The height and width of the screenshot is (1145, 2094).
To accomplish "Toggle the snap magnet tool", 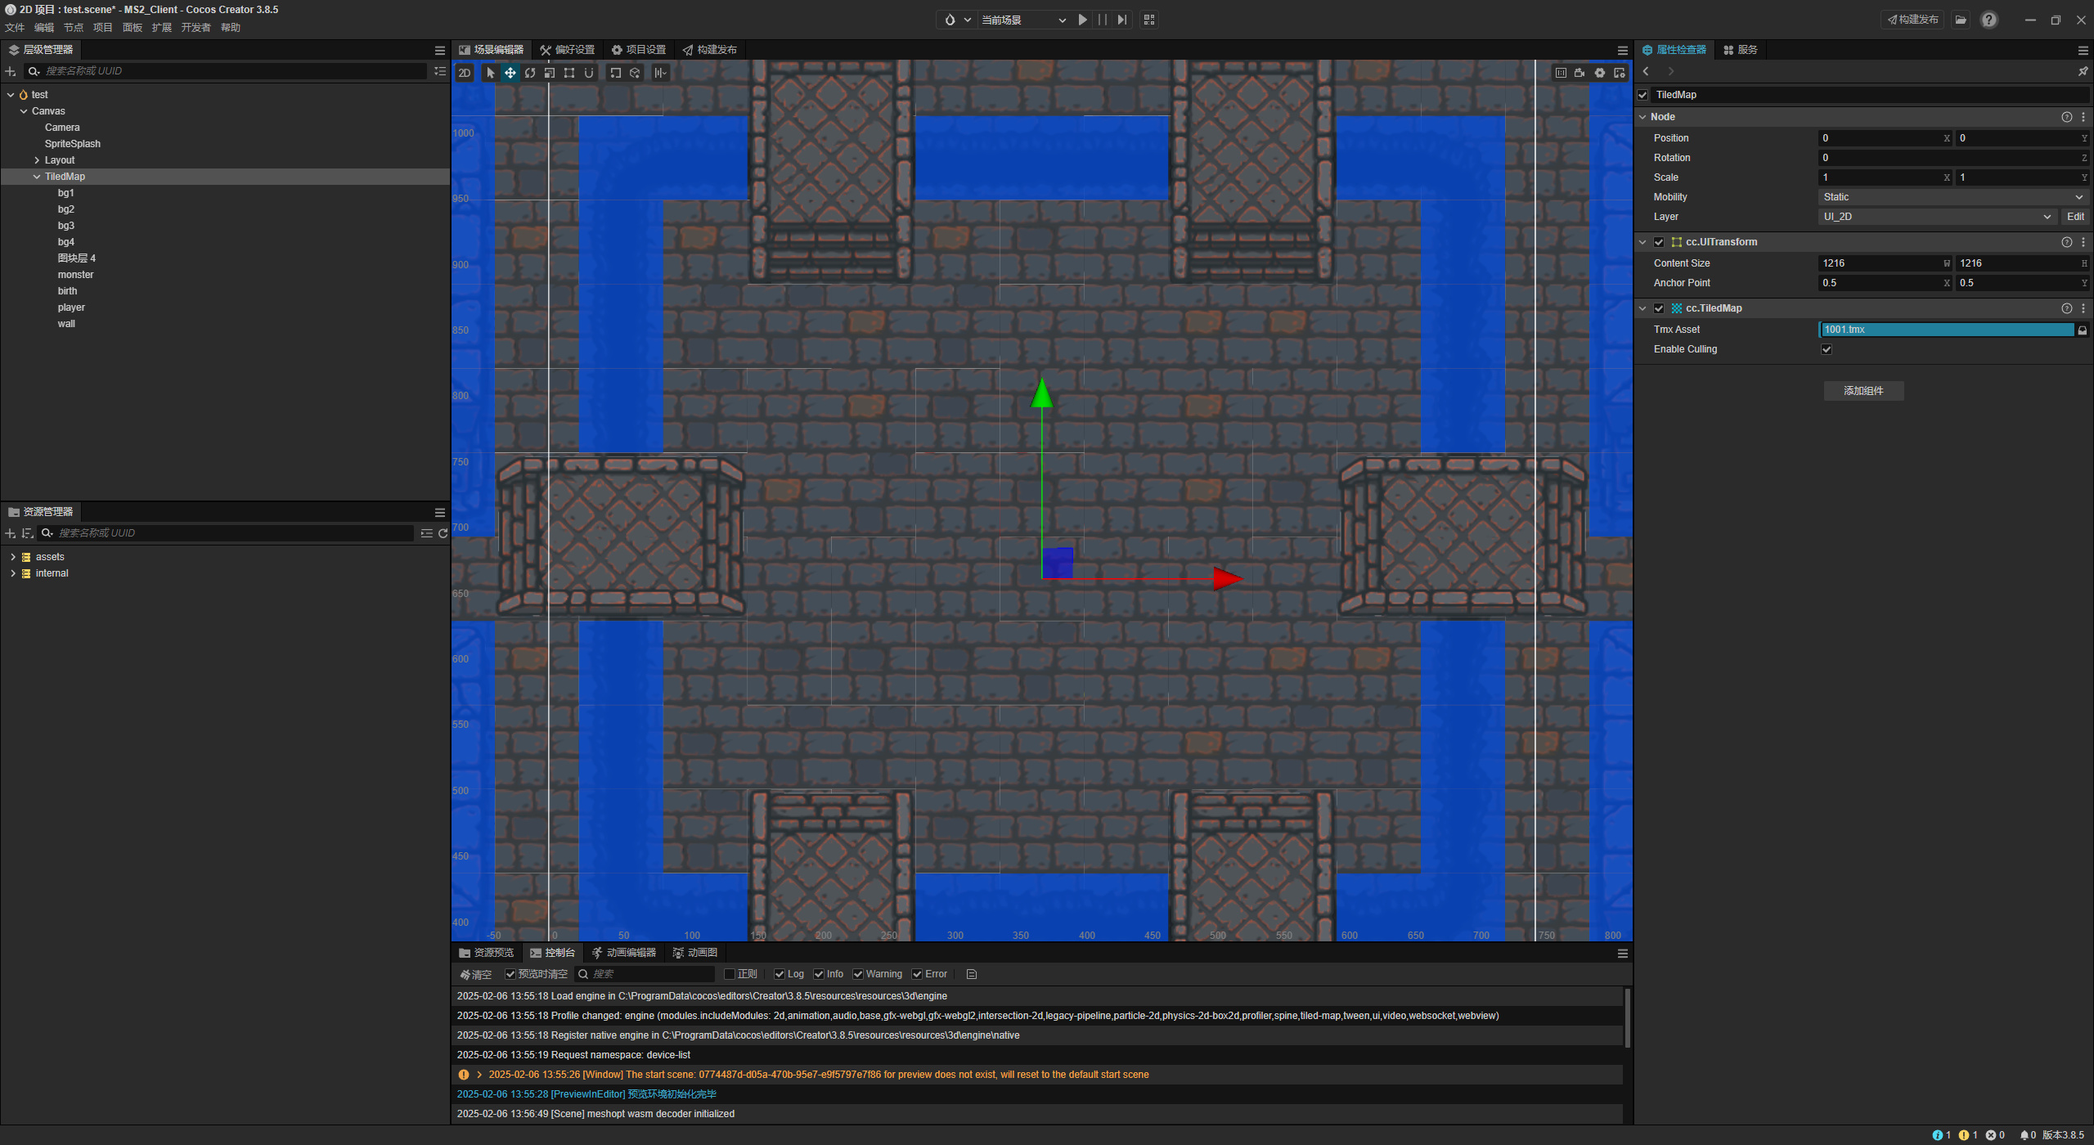I will (x=589, y=73).
